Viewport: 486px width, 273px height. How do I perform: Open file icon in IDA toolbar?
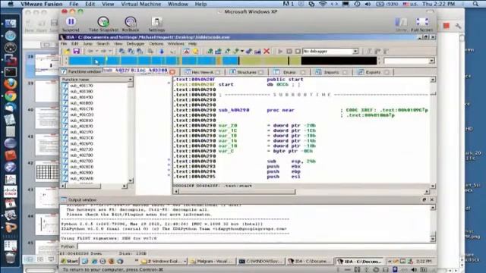pos(67,51)
